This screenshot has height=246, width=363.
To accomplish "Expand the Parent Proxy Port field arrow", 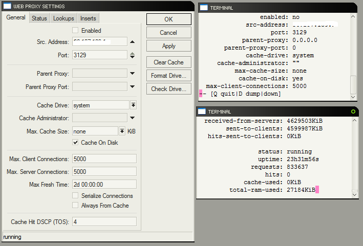I will pos(132,87).
